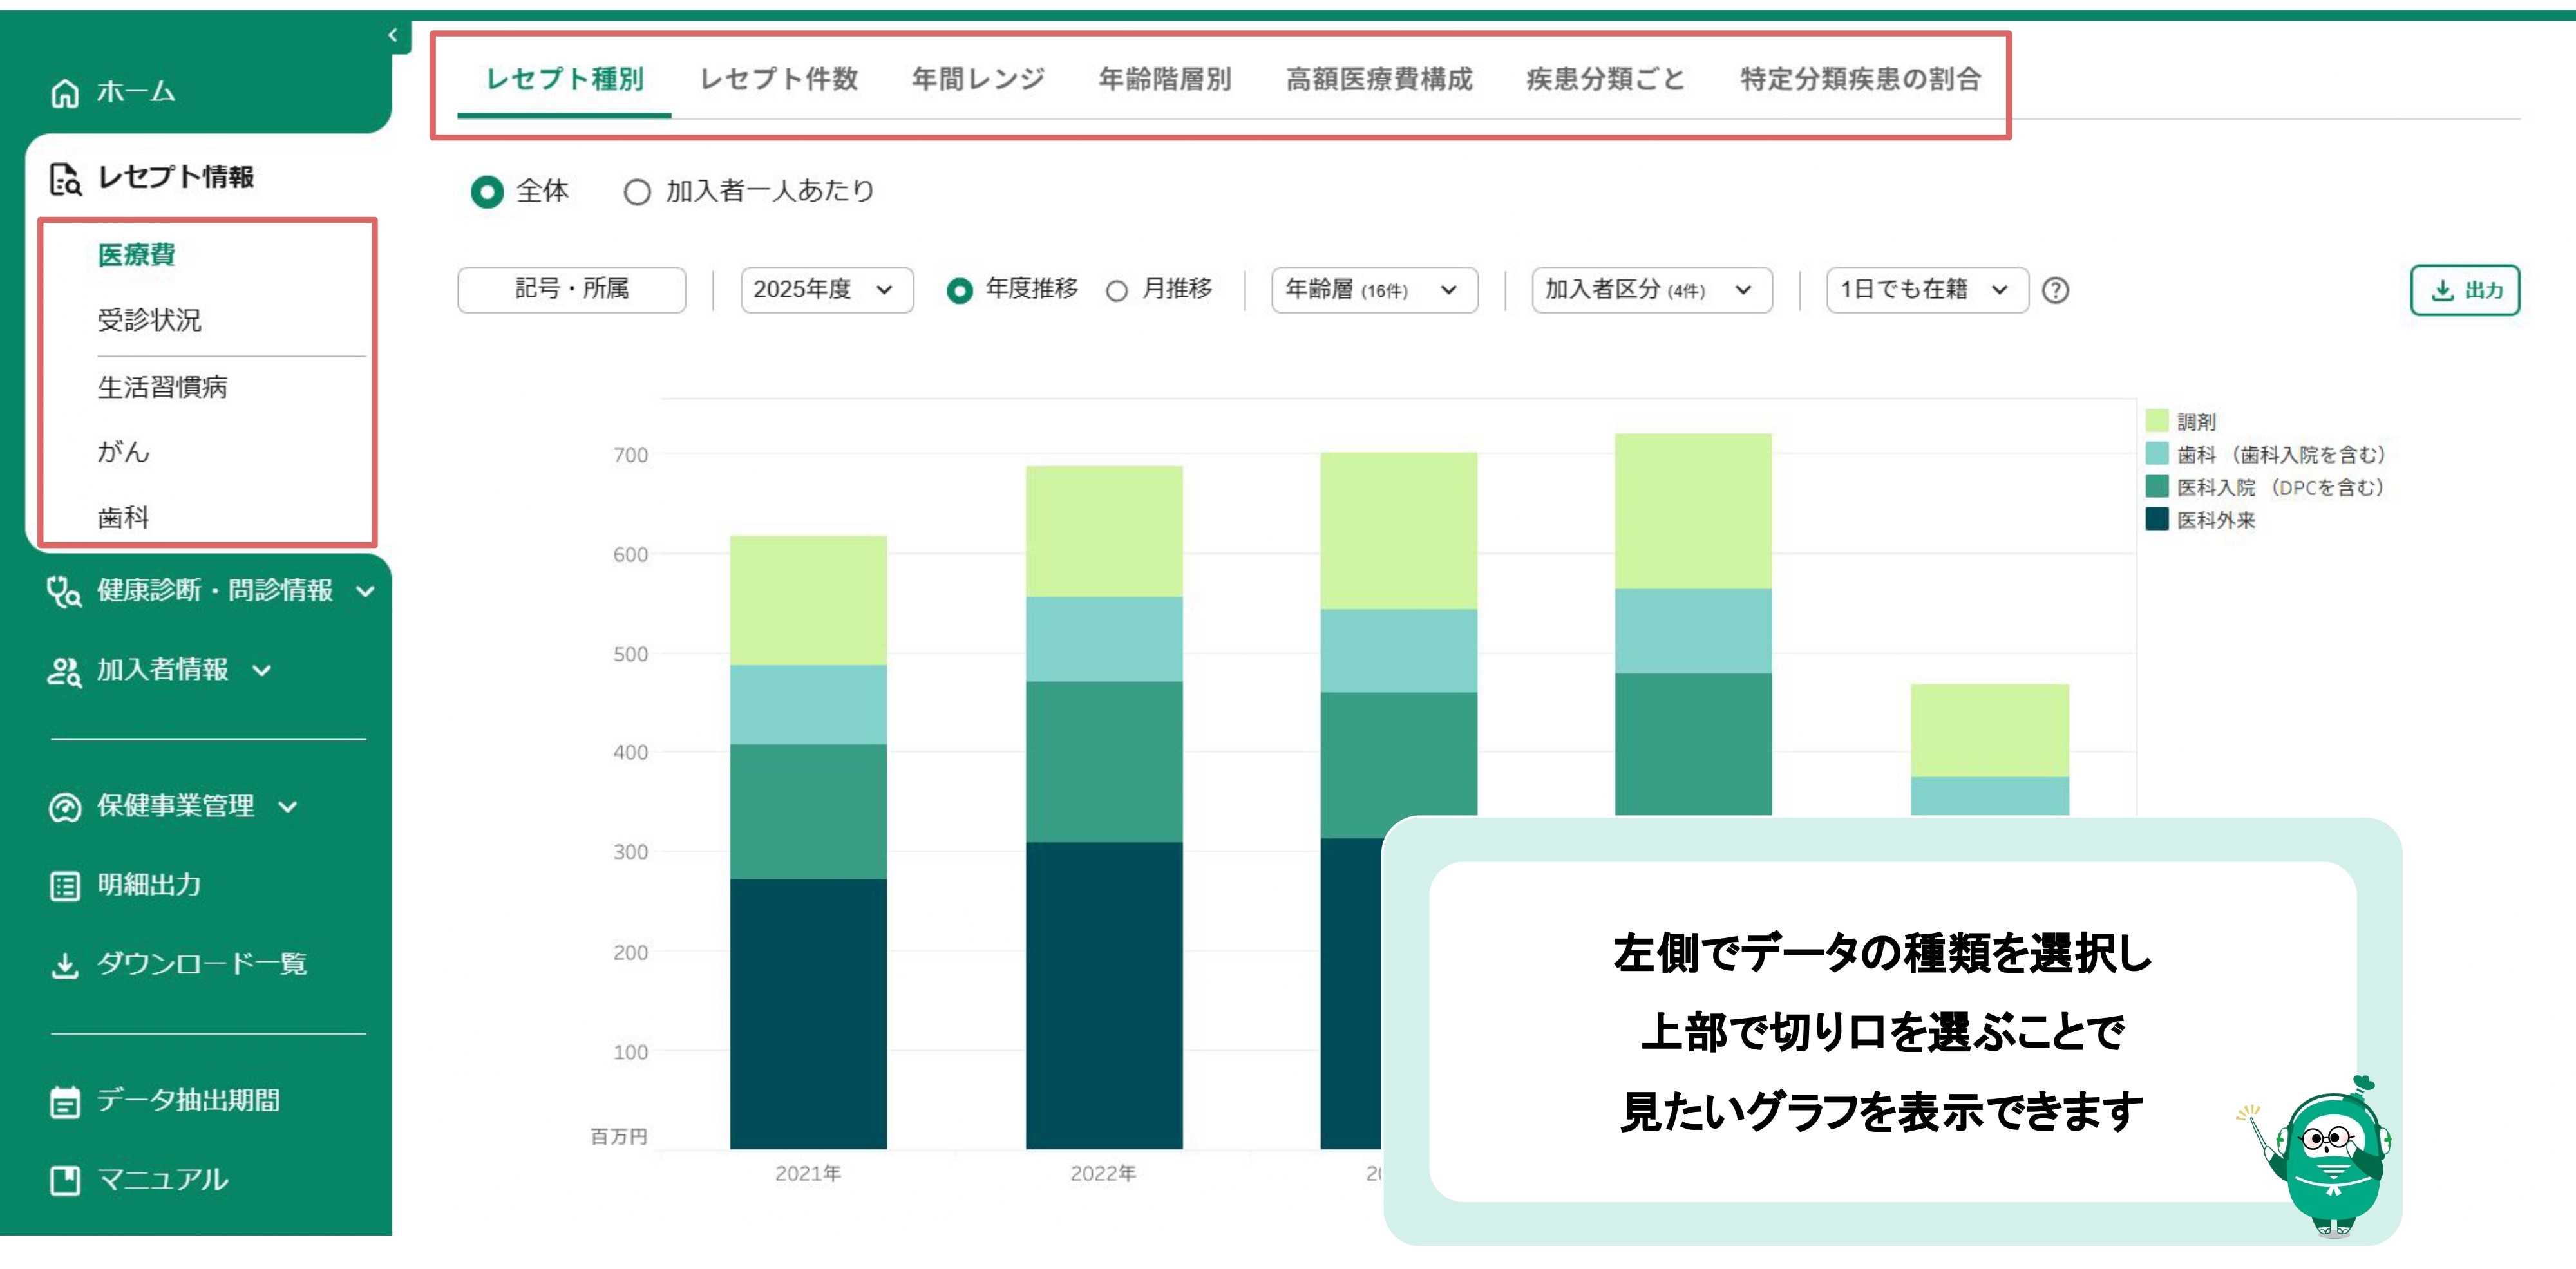
Task: Collapse the sidebar with the chevron arrow
Action: click(393, 36)
